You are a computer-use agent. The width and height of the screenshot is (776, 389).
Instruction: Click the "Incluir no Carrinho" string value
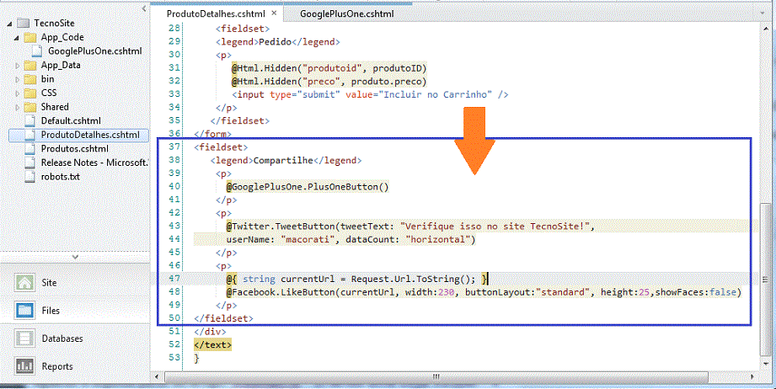(x=436, y=94)
